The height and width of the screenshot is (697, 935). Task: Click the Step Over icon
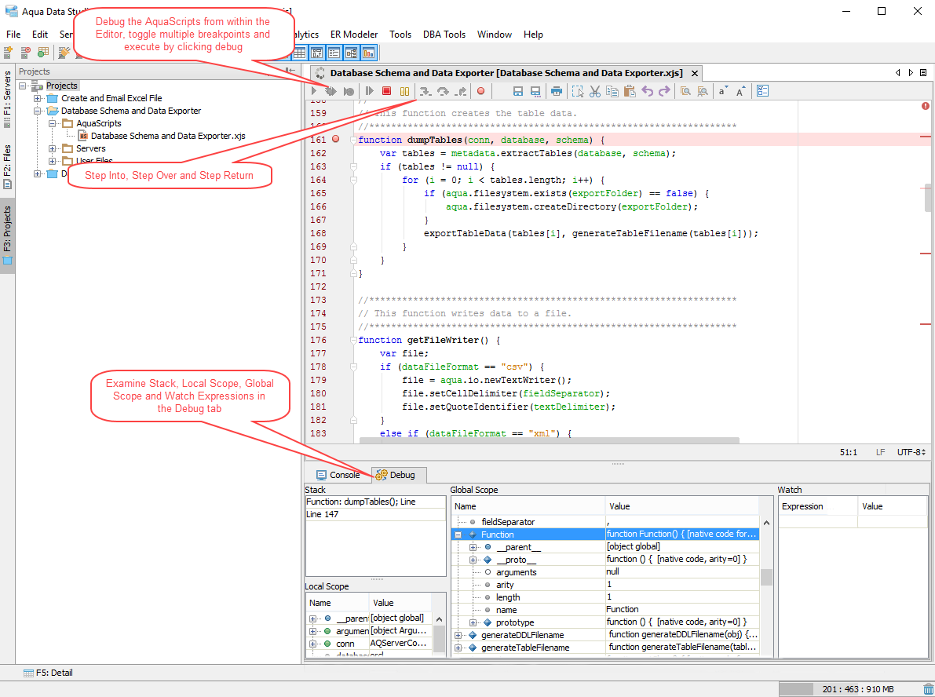point(443,91)
